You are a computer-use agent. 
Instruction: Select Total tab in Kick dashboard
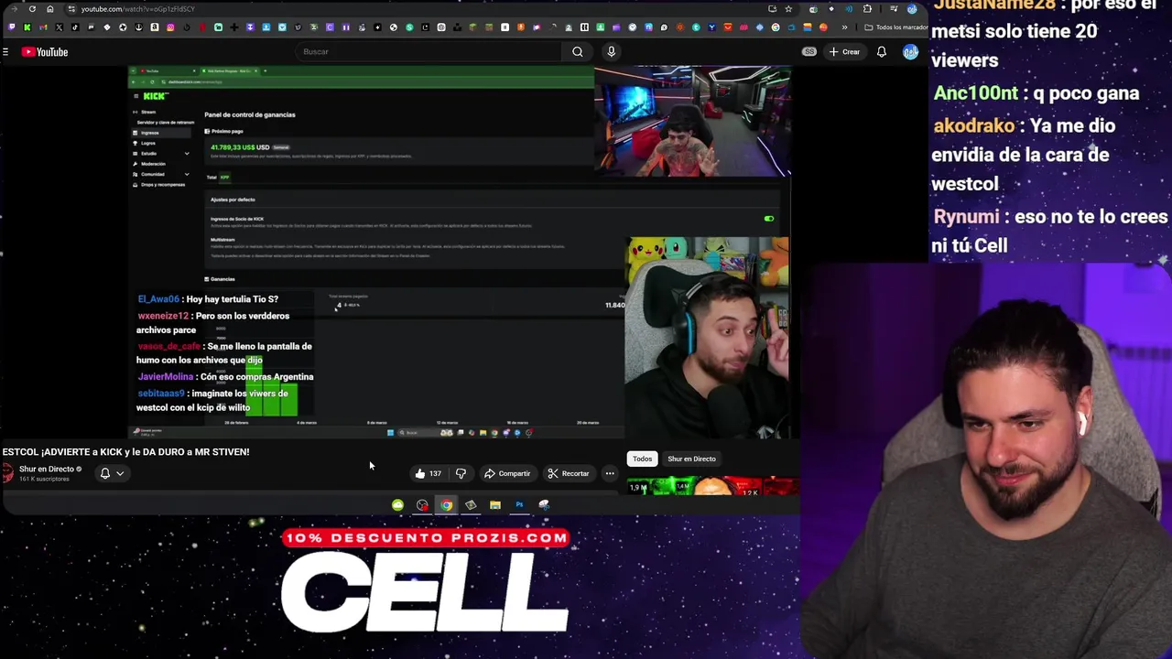click(212, 177)
